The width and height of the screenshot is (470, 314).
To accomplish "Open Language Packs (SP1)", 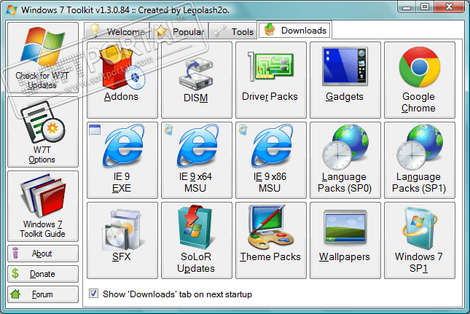I will click(420, 160).
